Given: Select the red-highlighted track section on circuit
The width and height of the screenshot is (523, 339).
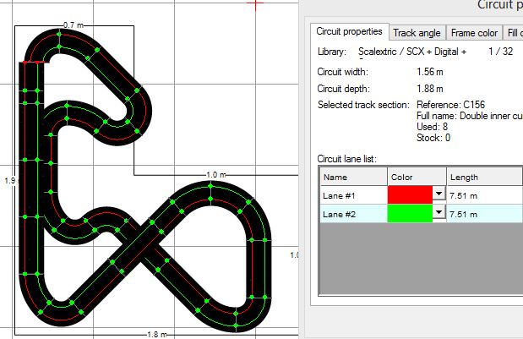Looking at the screenshot, I should click(34, 61).
